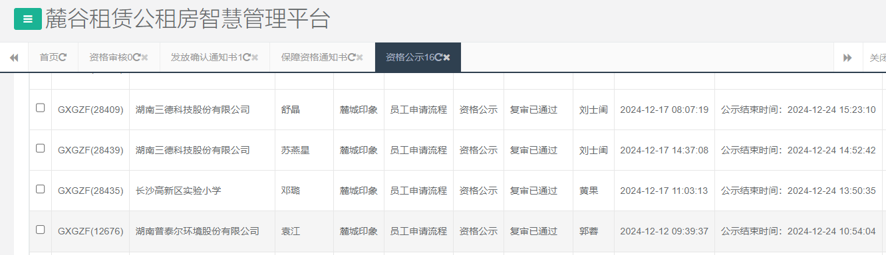Click timestamp 2024-12-17 11:03:13
Screen dimensions: 886x255
pyautogui.click(x=664, y=191)
